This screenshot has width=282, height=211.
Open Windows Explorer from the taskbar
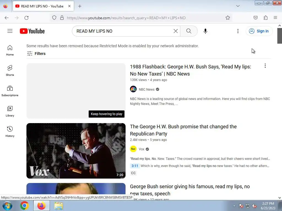click(59, 206)
